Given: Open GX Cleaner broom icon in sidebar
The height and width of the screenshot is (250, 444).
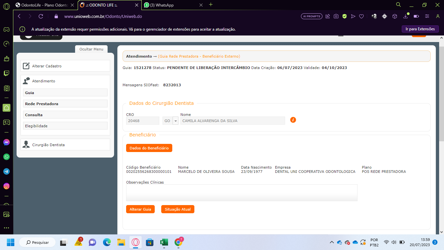Looking at the screenshot, I should point(7,59).
